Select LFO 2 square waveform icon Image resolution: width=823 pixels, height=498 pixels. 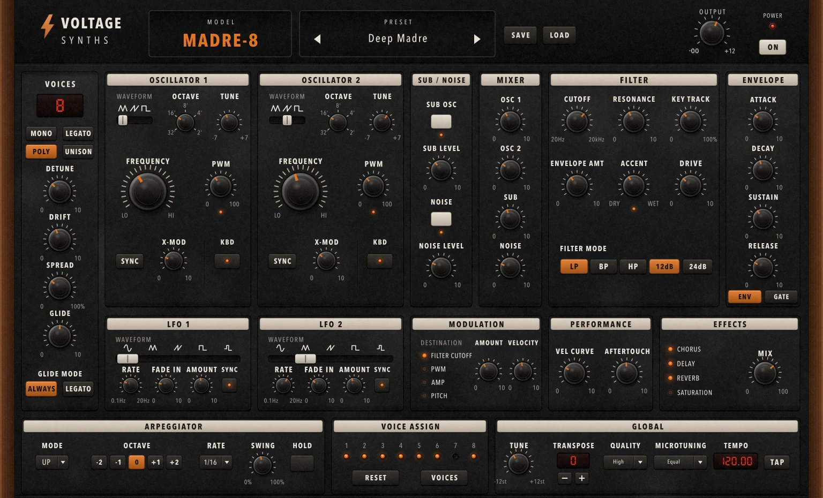tap(355, 348)
